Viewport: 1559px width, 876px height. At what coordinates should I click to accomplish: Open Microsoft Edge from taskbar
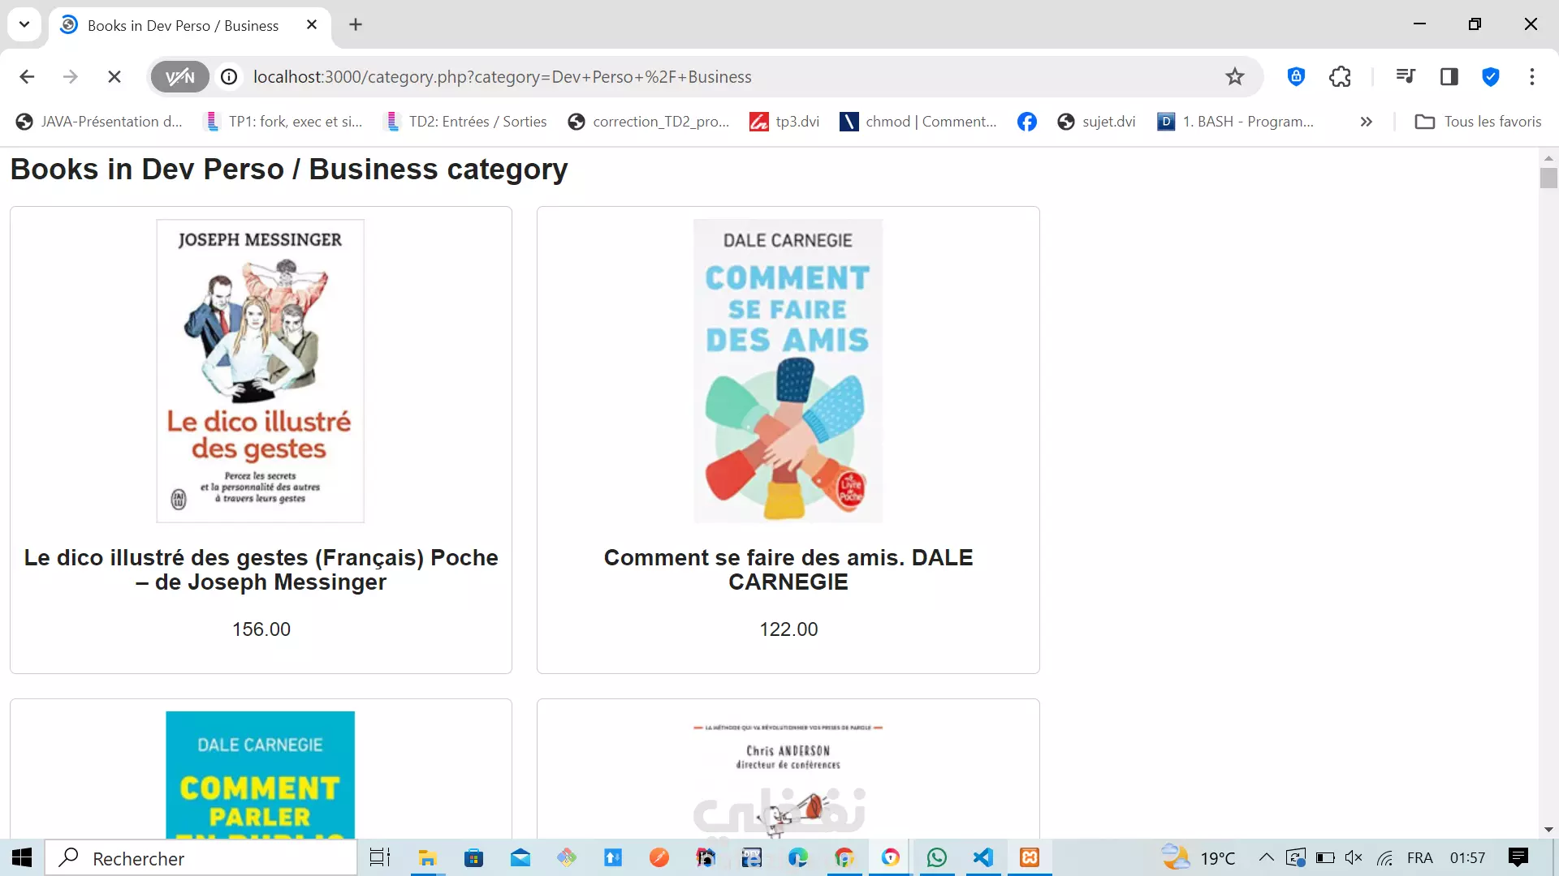pos(797,857)
